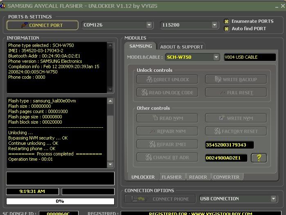The image size is (286, 215).
Task: Switch to the CONVERTER bottom tab
Action: click(226, 177)
